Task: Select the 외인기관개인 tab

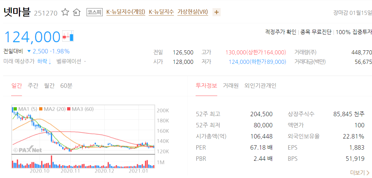Action: click(260, 85)
